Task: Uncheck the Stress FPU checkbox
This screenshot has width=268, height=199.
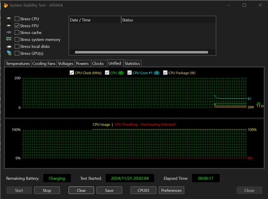Action: click(x=17, y=26)
